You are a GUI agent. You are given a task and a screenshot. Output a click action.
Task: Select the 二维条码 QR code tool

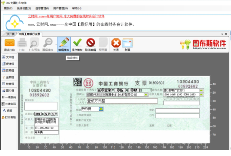[9, 104]
